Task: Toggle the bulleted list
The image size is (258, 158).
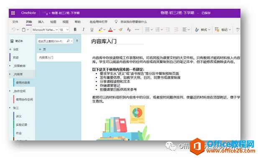Action: [x=148, y=30]
